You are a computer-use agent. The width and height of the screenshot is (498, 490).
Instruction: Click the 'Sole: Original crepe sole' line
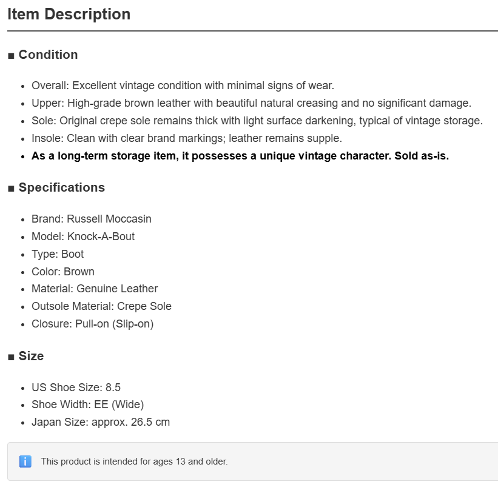click(257, 121)
